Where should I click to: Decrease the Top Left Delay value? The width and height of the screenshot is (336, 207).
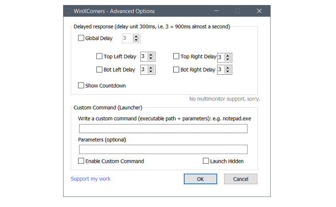coord(151,59)
